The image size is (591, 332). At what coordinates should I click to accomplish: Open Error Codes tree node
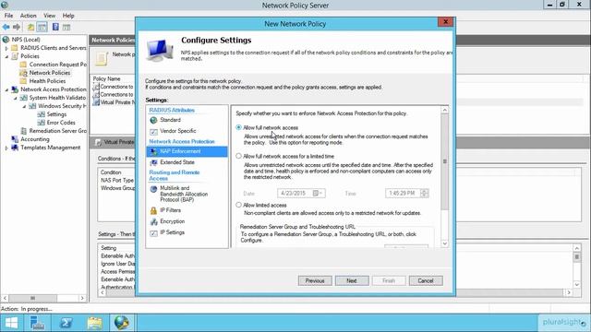pos(61,123)
